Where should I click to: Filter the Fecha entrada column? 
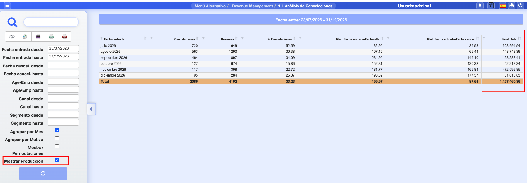click(x=102, y=38)
